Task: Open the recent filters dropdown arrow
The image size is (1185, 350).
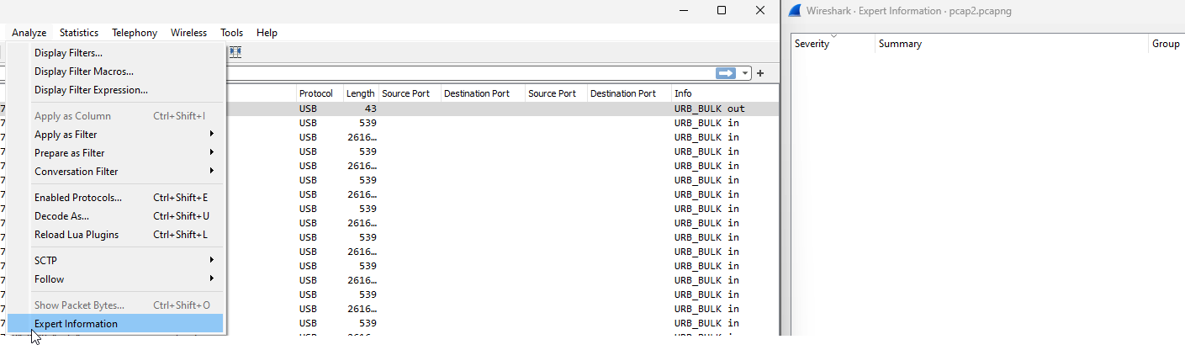Action: [x=745, y=73]
